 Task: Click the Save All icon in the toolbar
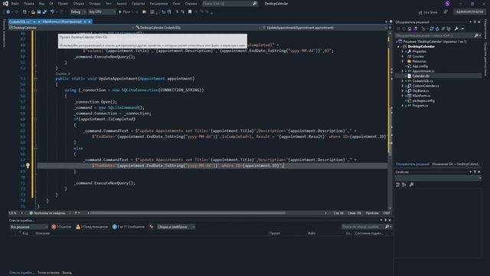44,12
